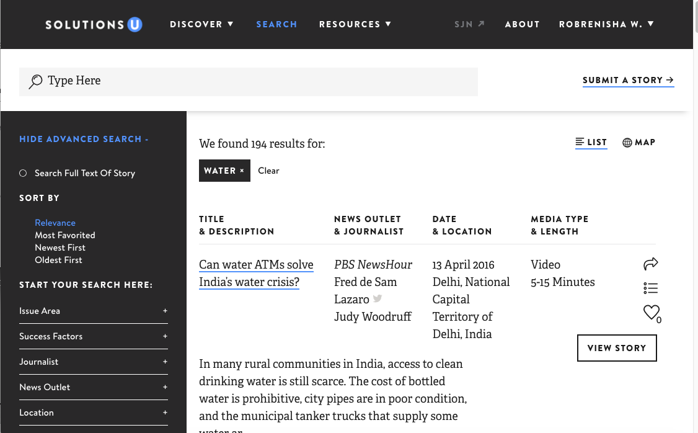Sort results by Oldest First

58,260
